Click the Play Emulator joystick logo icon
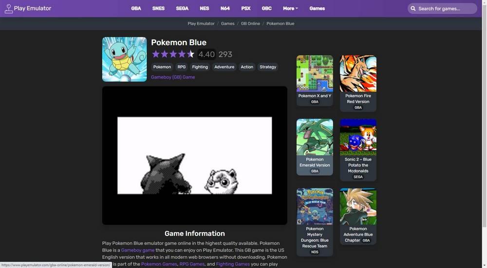The width and height of the screenshot is (487, 268). pyautogui.click(x=9, y=9)
